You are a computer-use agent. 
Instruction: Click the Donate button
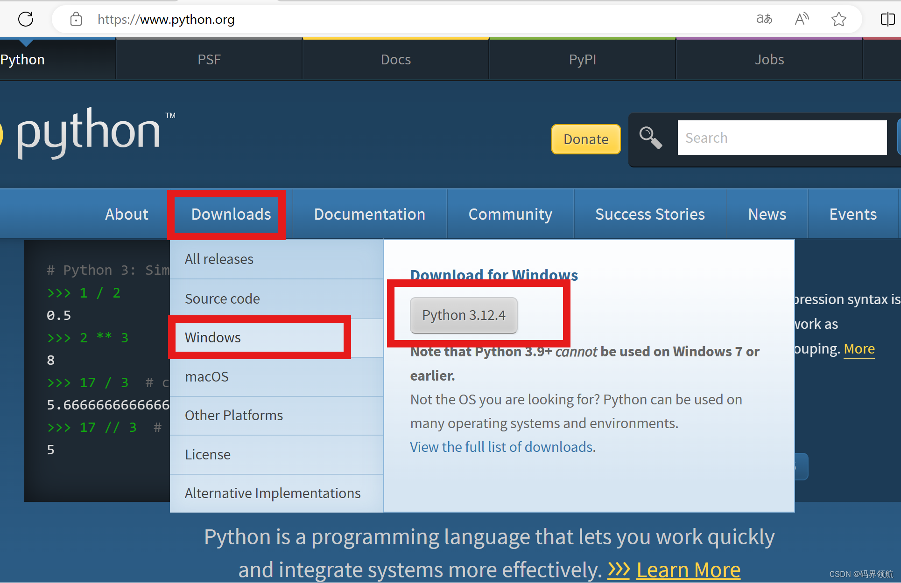coord(585,139)
